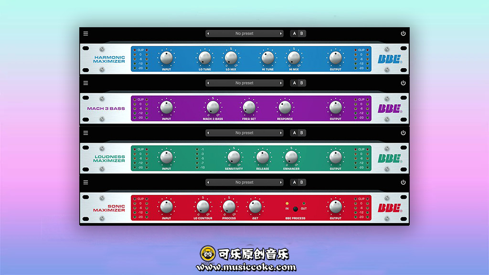
Task: Switch Loudness Maximizer to state B
Action: [302, 133]
